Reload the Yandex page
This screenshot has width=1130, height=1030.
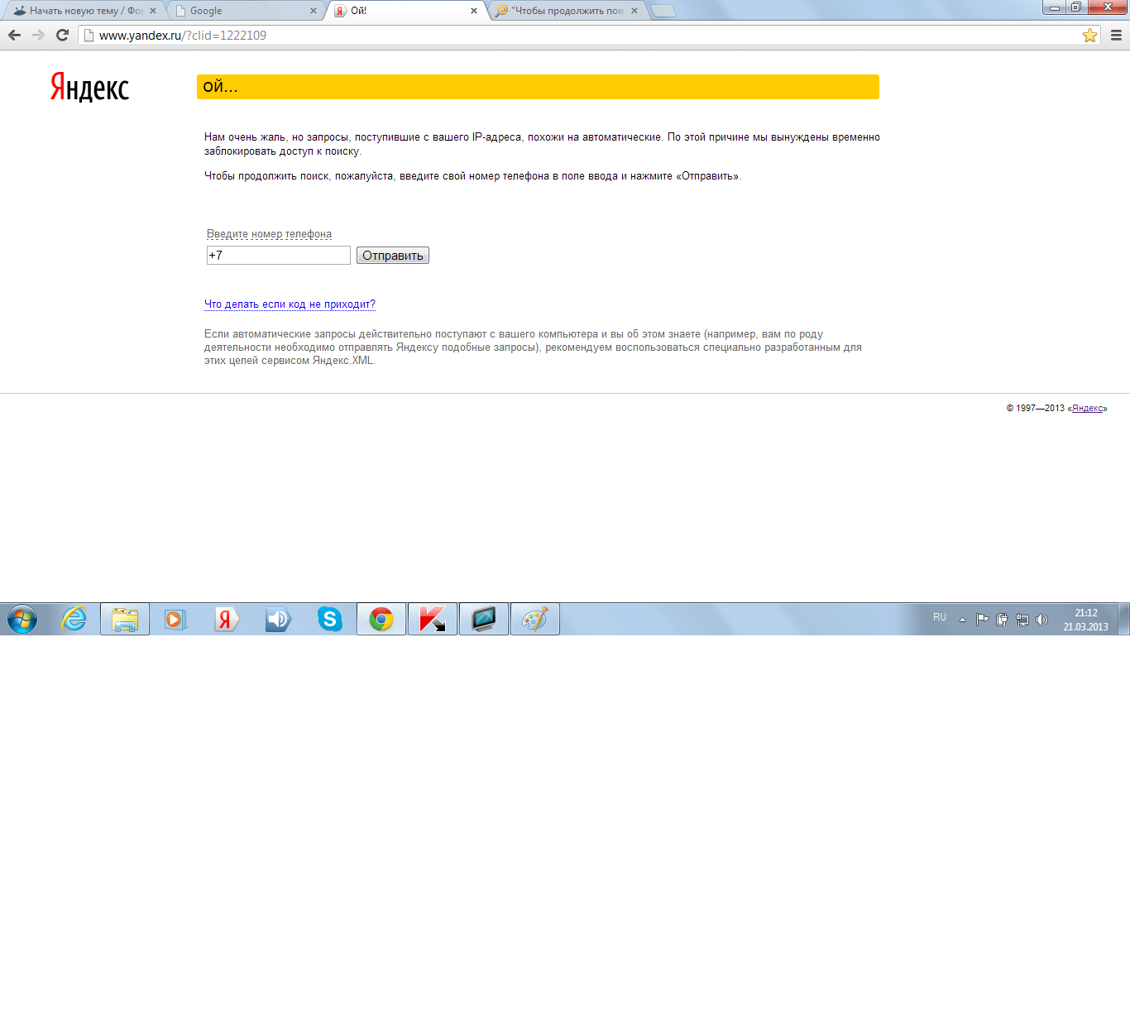(x=62, y=35)
